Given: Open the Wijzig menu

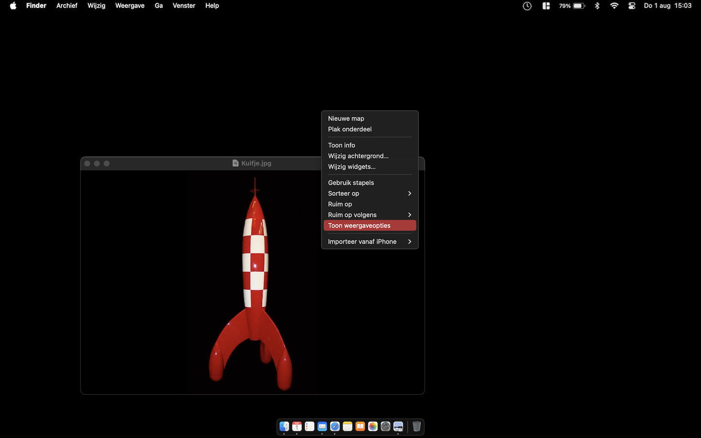Looking at the screenshot, I should tap(96, 6).
